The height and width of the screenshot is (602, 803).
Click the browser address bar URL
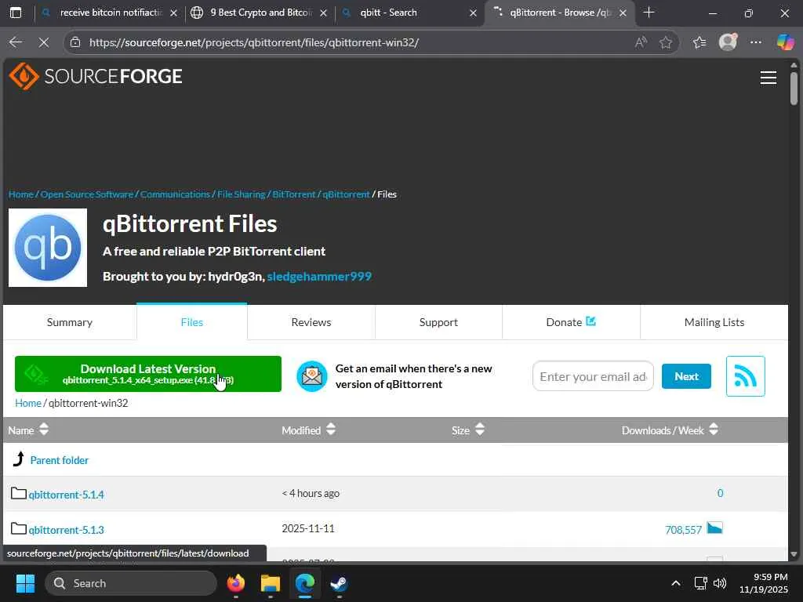point(254,42)
